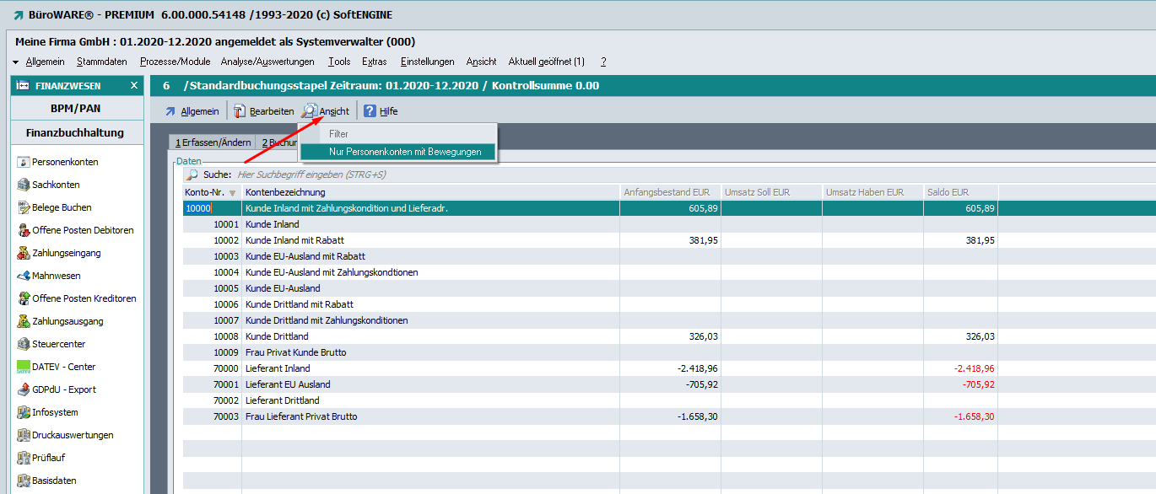Open the DATEV - Center
The image size is (1156, 494).
[x=63, y=367]
